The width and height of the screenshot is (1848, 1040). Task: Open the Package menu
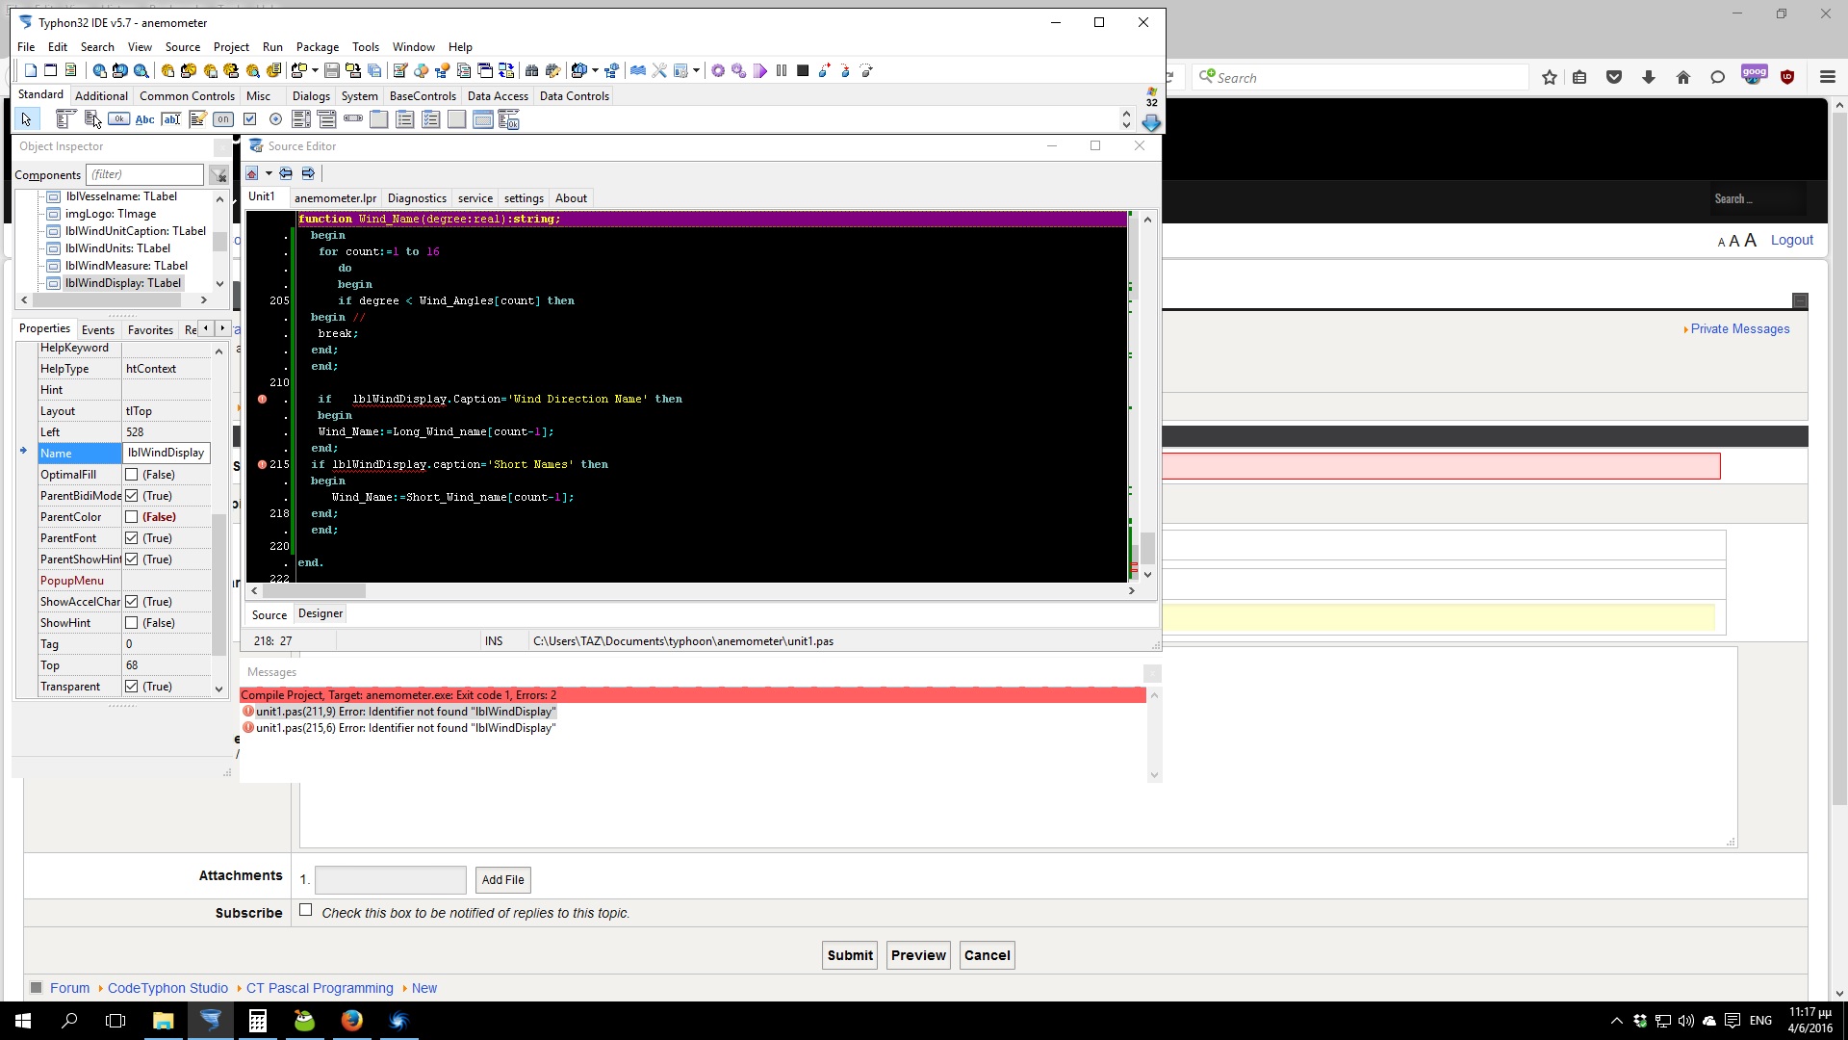coord(318,46)
